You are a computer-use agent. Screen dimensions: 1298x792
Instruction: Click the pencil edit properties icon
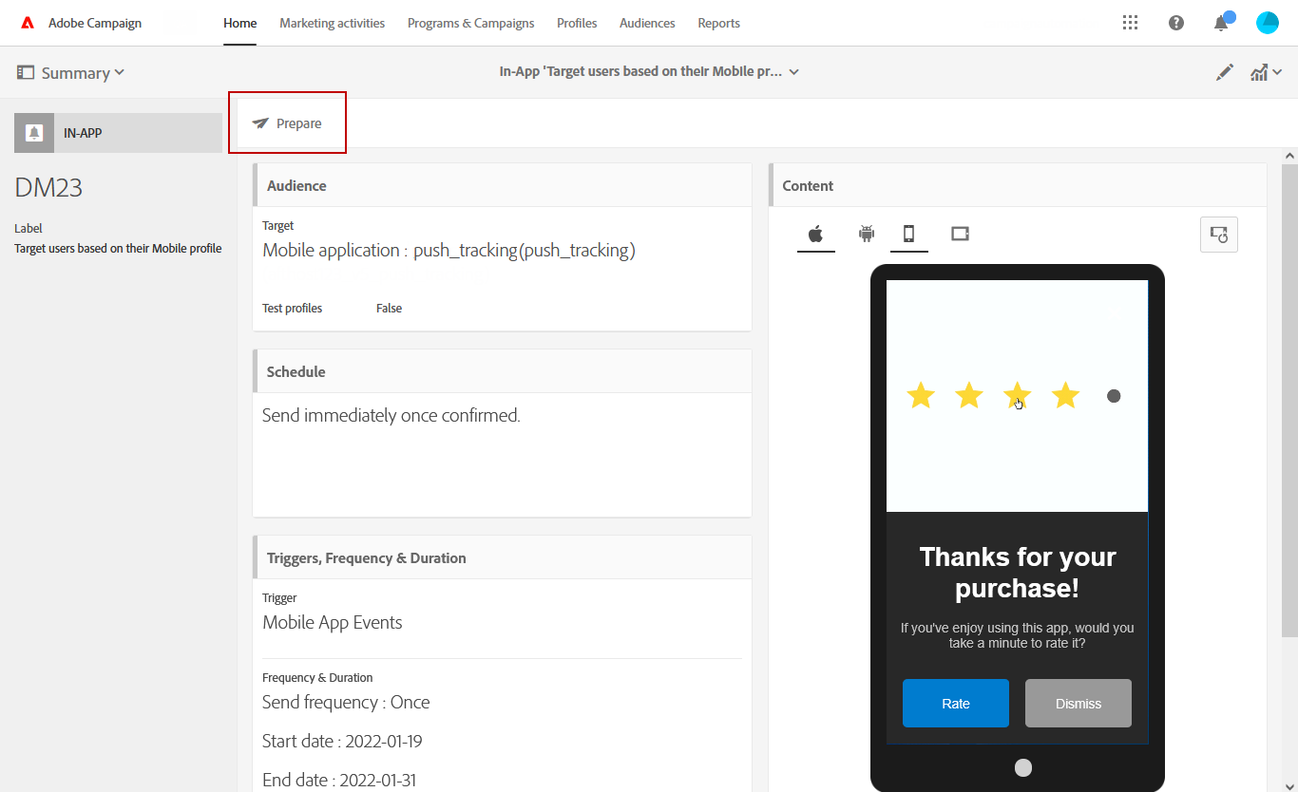[1225, 72]
